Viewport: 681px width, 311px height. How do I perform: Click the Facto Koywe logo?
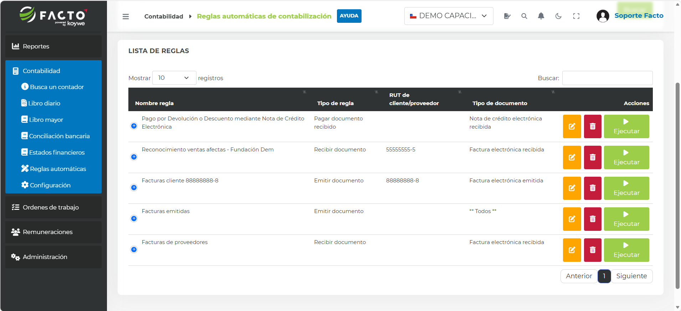point(53,16)
